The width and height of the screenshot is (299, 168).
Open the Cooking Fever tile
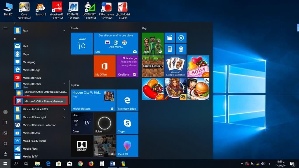tap(198, 89)
